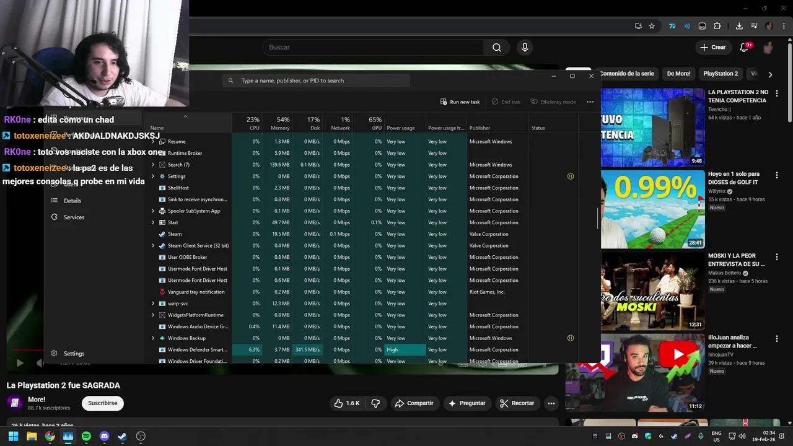Viewport: 793px width, 446px height.
Task: Select the De More! filter chip
Action: (x=678, y=74)
